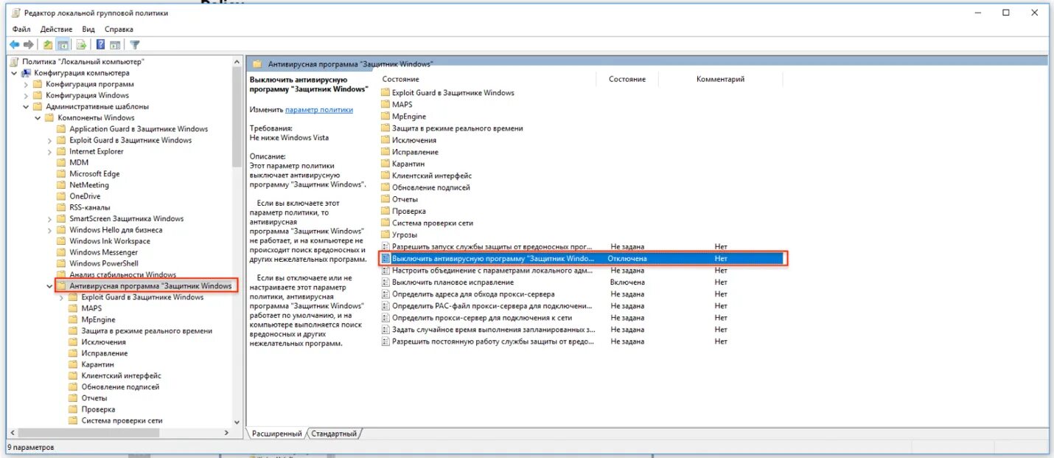This screenshot has height=458, width=1054.
Task: Expand the Internet Explorer tree node
Action: (x=49, y=152)
